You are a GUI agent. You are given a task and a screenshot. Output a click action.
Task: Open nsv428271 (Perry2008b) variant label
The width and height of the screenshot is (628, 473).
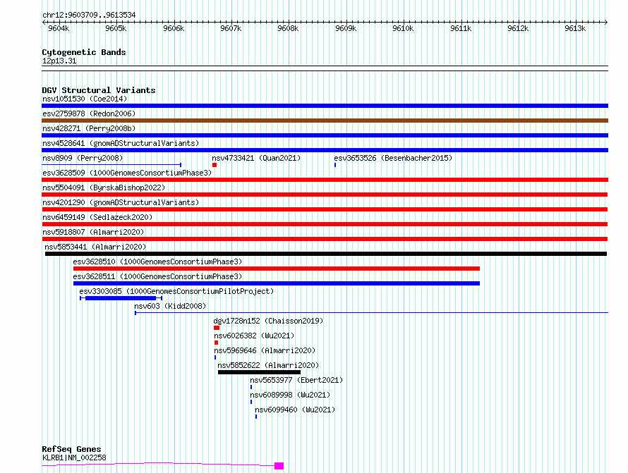89,128
